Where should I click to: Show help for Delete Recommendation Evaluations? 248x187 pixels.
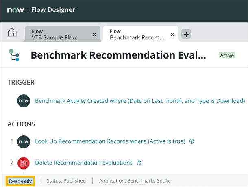coord(139,163)
